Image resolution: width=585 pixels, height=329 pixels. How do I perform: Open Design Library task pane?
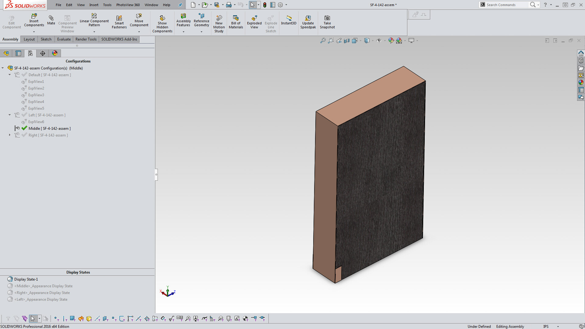581,61
